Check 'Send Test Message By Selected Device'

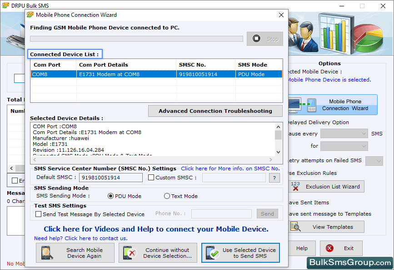(39, 214)
